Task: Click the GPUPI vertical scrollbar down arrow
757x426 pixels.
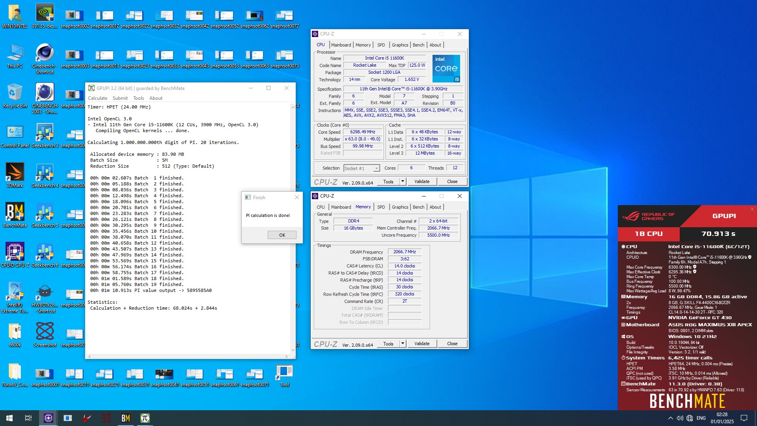Action: click(x=293, y=350)
